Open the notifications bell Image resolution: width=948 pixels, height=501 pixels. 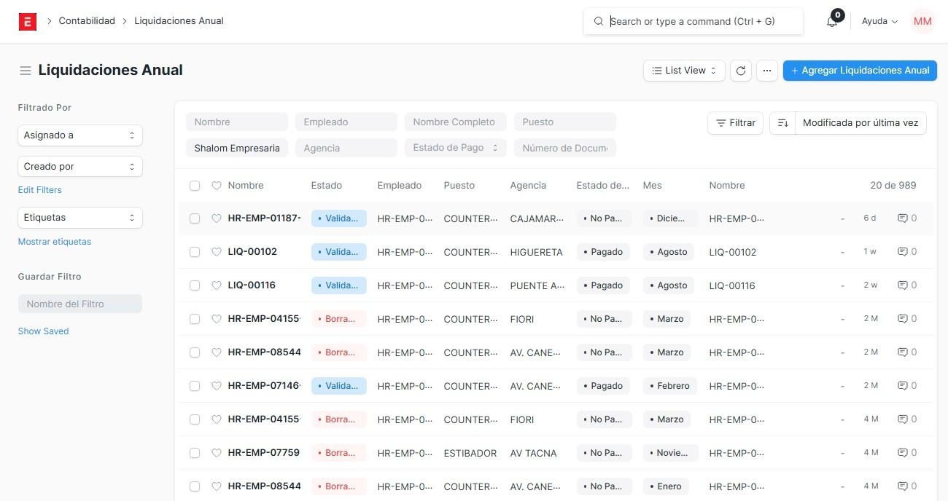[832, 22]
